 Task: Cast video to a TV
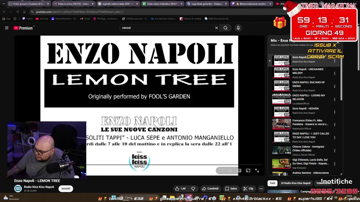pos(248,171)
